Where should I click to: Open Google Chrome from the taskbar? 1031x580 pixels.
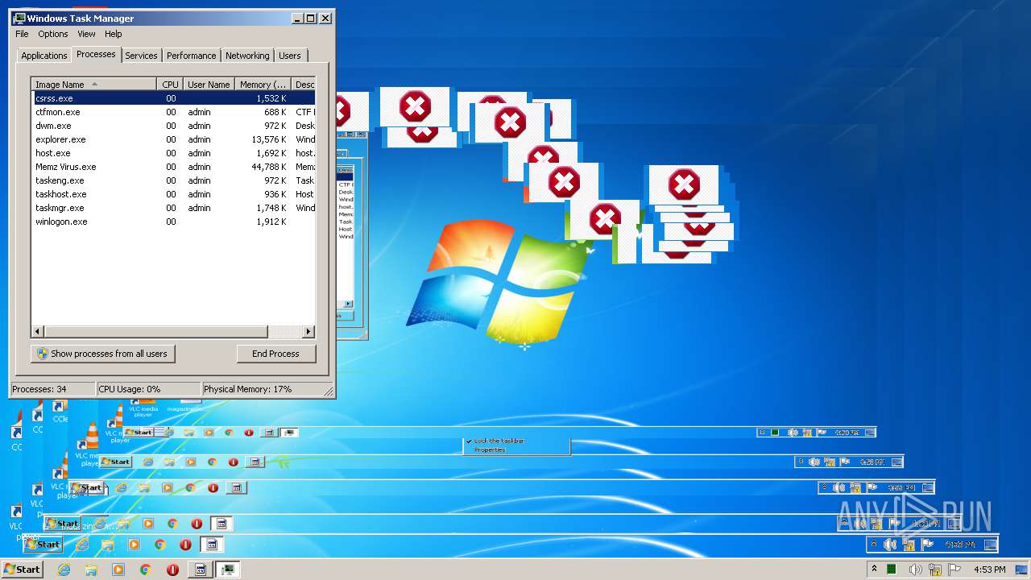145,570
